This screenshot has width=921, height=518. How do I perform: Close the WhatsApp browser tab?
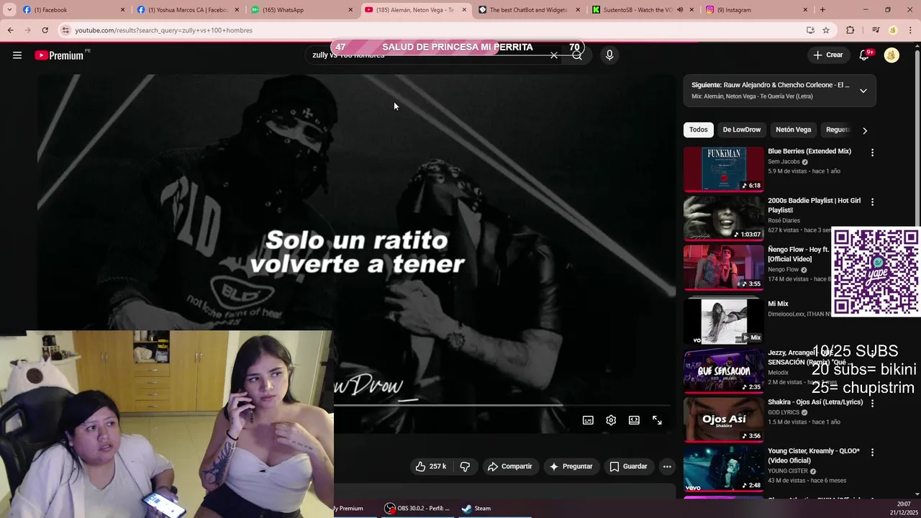point(350,10)
